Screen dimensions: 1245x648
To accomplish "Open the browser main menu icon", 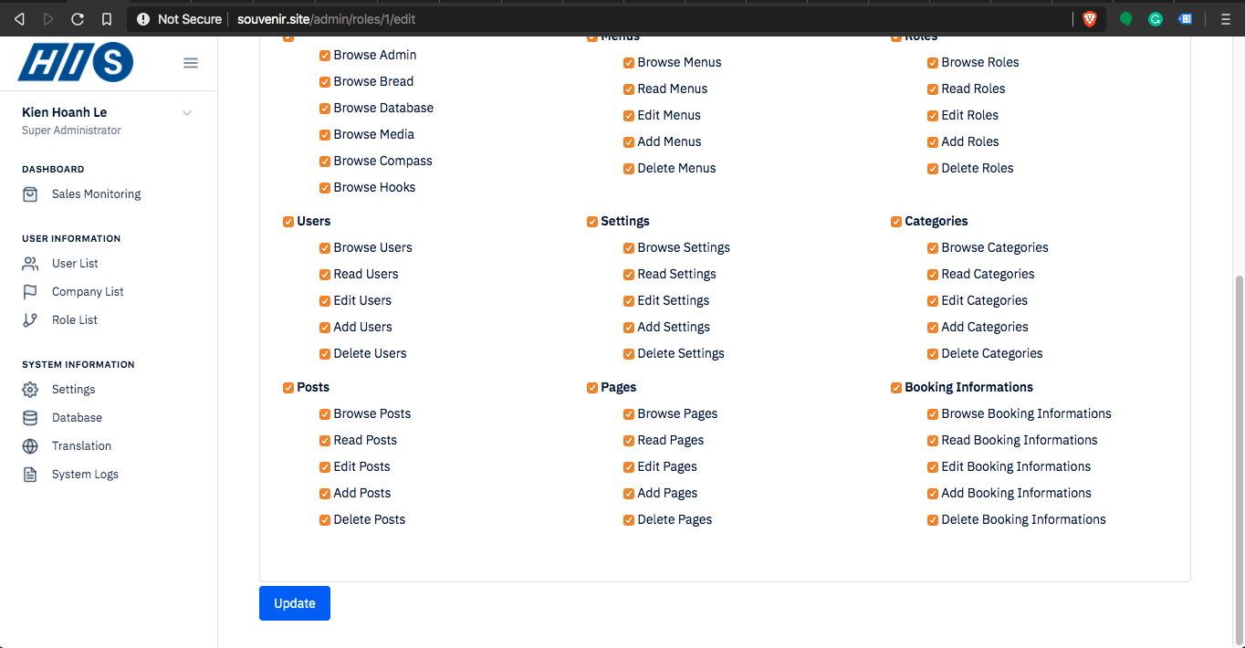I will [1225, 18].
